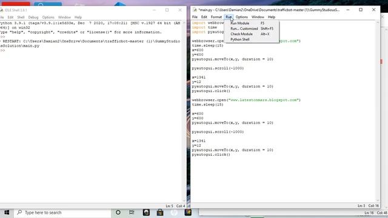Viewport: 388px width, 218px height.
Task: Click the second webbrowser.open line
Action: pos(246,100)
